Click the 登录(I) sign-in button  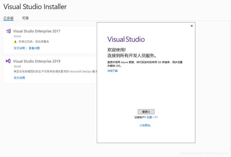click(x=146, y=112)
